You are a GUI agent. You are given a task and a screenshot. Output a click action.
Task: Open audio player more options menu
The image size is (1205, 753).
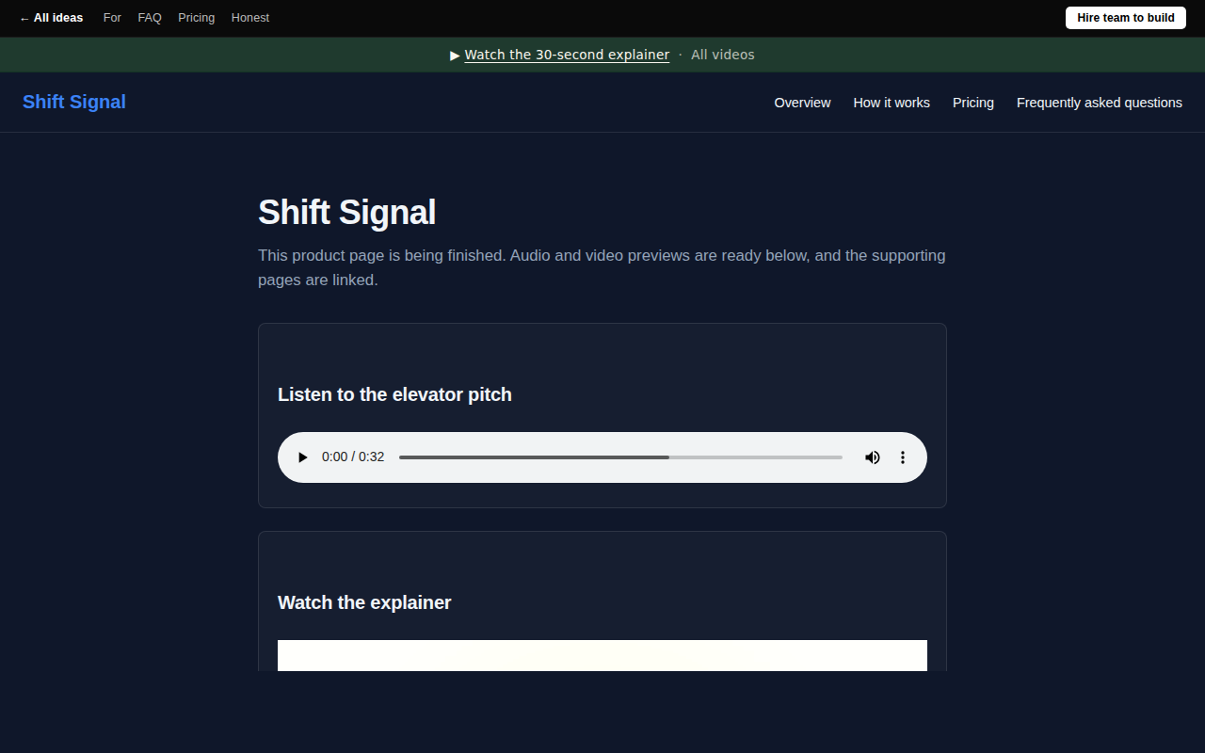click(903, 457)
